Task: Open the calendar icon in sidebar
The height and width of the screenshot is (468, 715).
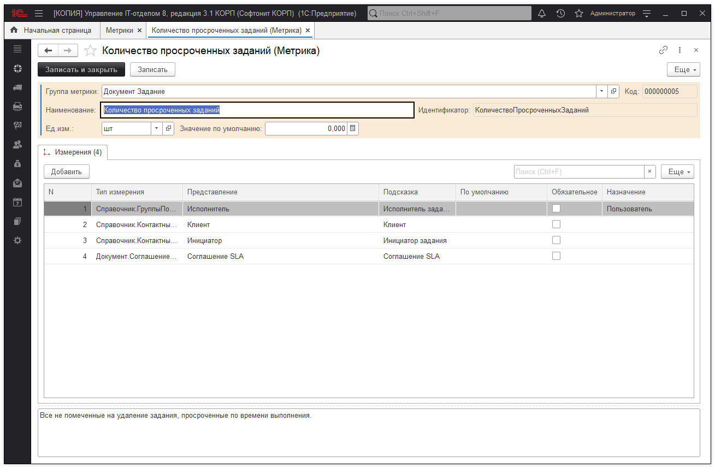Action: pyautogui.click(x=17, y=202)
